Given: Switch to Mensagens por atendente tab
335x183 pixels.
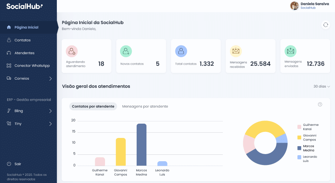Looking at the screenshot, I should coord(145,106).
